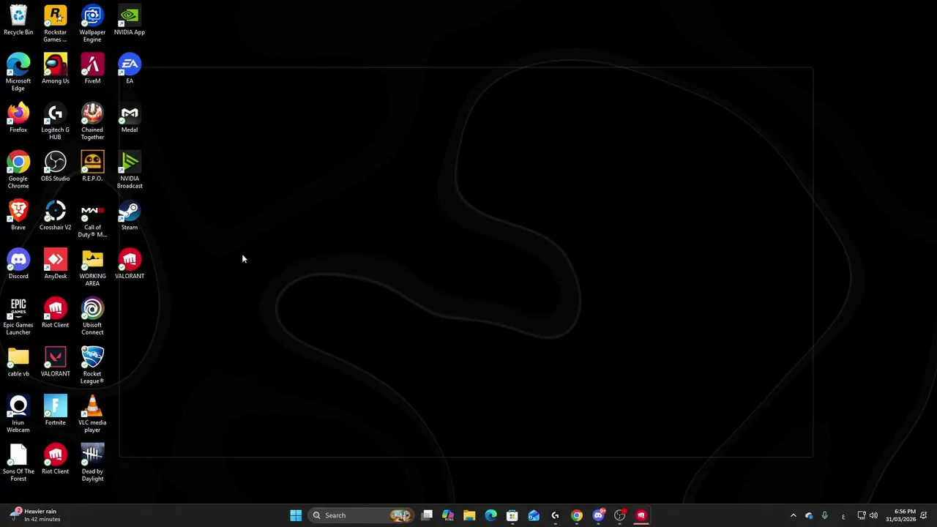Open NVIDIA Broadcast desktop icon
Screen dimensions: 937x527
click(130, 171)
